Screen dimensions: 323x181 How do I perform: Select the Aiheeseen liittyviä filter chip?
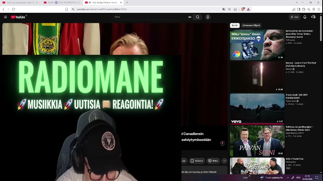coord(251,25)
